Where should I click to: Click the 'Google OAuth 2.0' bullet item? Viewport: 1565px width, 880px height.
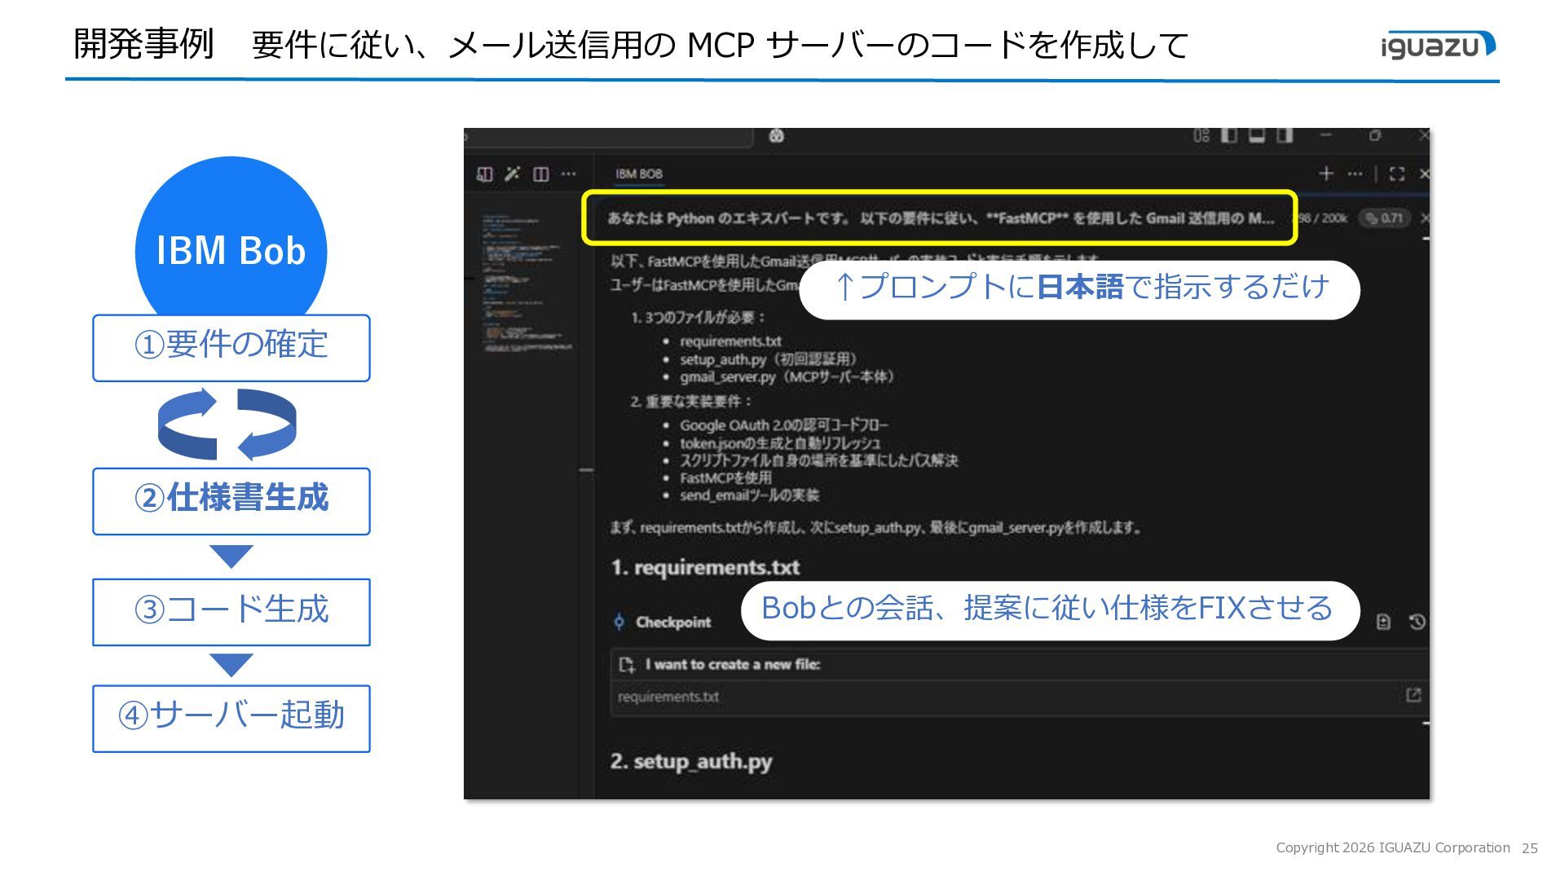click(784, 425)
